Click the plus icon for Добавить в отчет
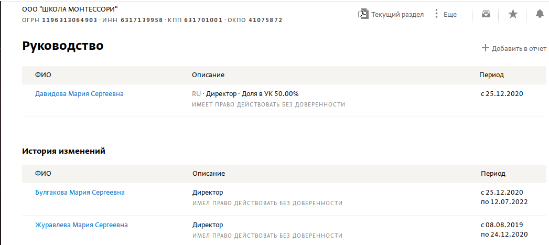The image size is (549, 245). coord(485,48)
